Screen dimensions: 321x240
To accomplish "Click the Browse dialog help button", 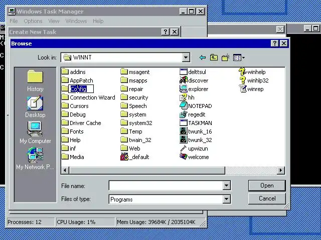I will point(274,43).
